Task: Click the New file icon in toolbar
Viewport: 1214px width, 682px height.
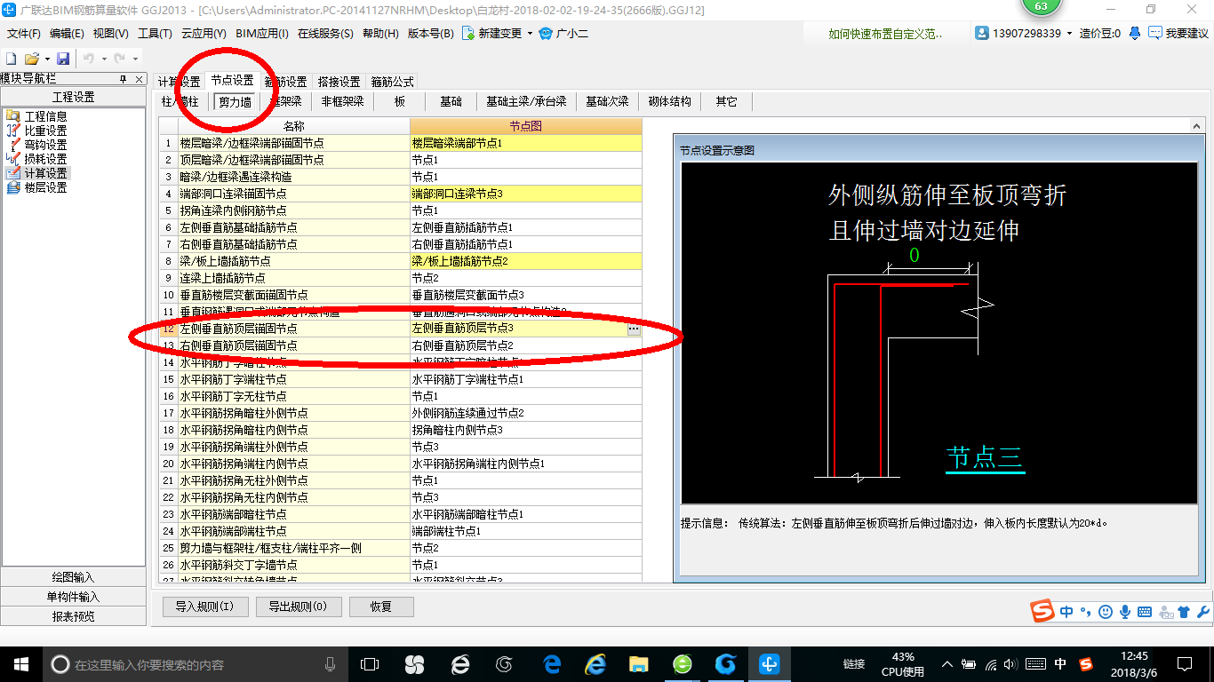Action: [12, 59]
